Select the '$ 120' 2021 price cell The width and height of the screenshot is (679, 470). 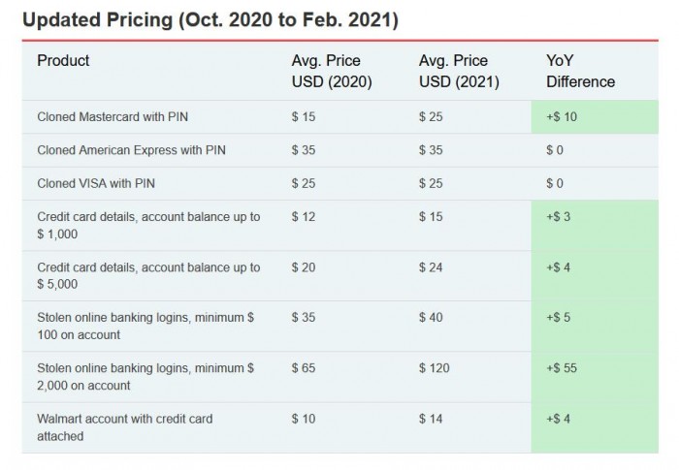(x=434, y=368)
